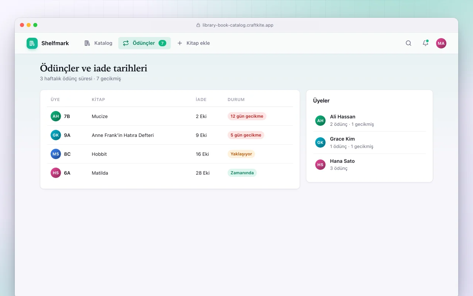Click the browser address bar URL

(238, 25)
